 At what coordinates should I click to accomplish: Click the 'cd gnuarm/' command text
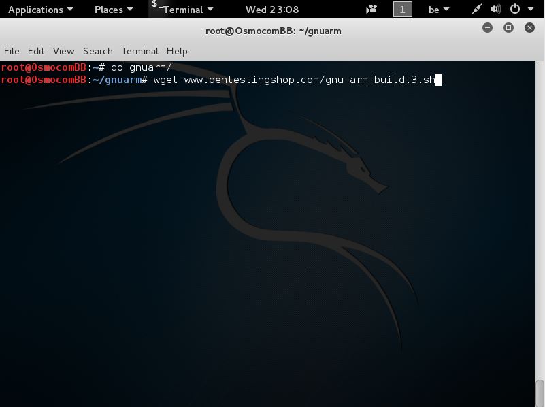[x=141, y=67]
